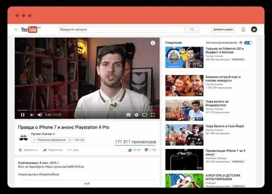This screenshot has height=194, width=272.
Task: Click the magnifier search button
Action: coord(192,29)
